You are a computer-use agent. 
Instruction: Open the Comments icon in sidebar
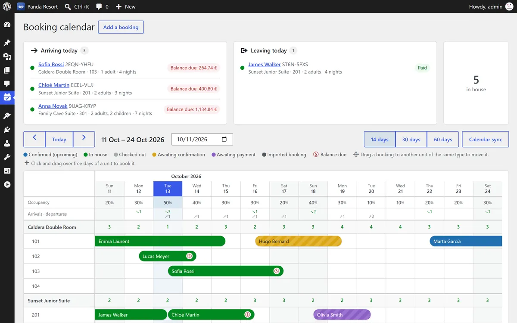coord(7,84)
